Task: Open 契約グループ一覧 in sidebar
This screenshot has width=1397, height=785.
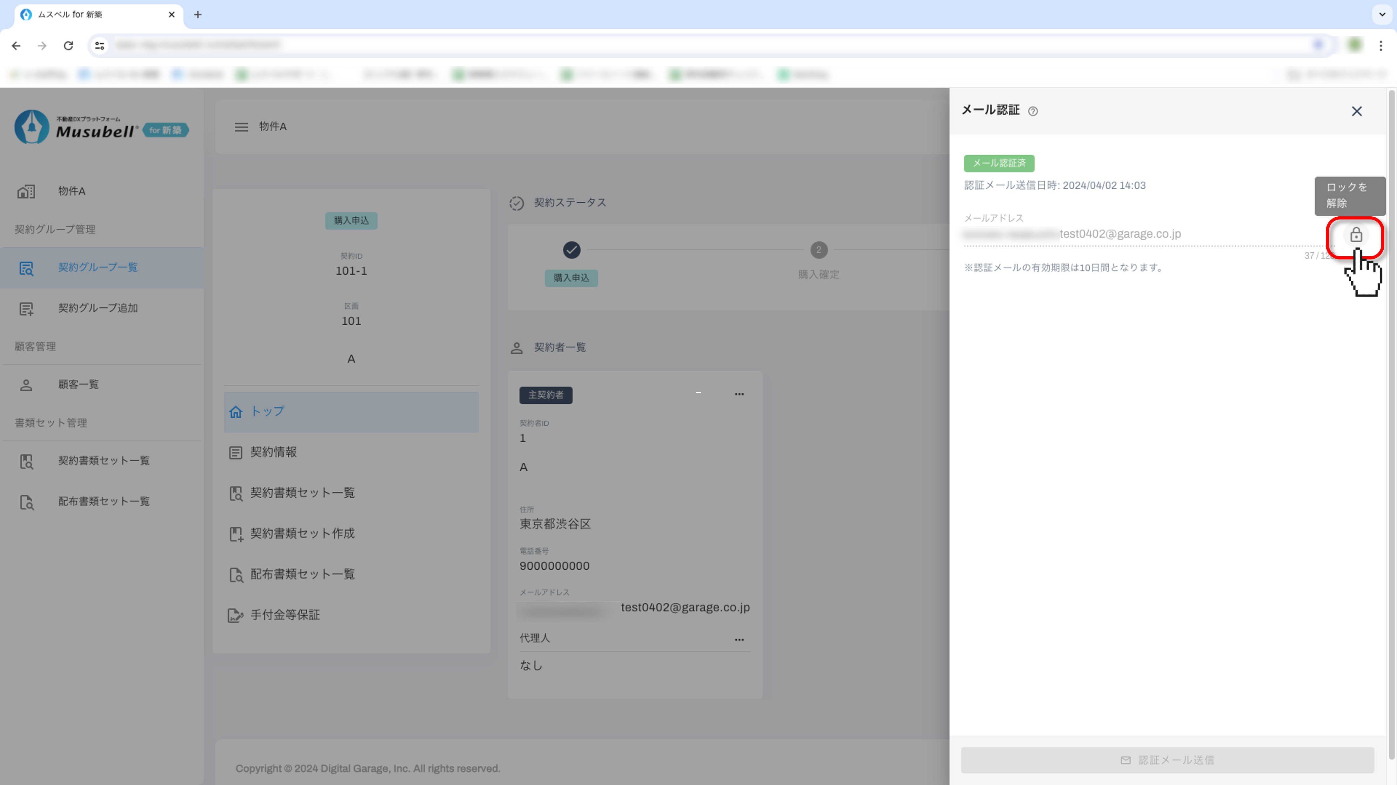Action: coord(97,268)
